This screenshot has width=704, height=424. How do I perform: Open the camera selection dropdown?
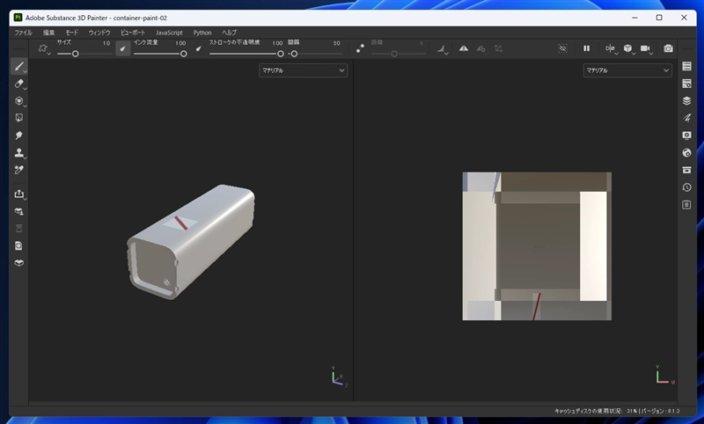coord(646,48)
